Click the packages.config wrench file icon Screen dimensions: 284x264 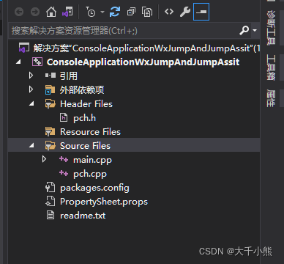point(51,188)
